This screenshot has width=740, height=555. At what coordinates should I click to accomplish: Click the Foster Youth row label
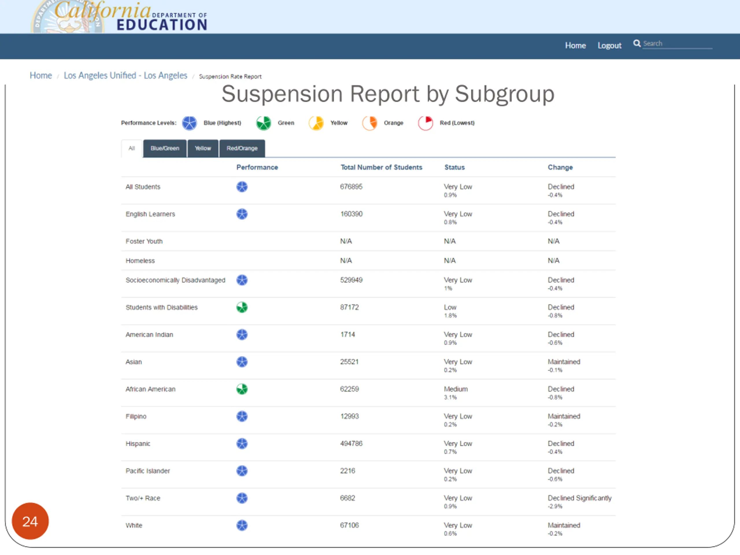(144, 241)
